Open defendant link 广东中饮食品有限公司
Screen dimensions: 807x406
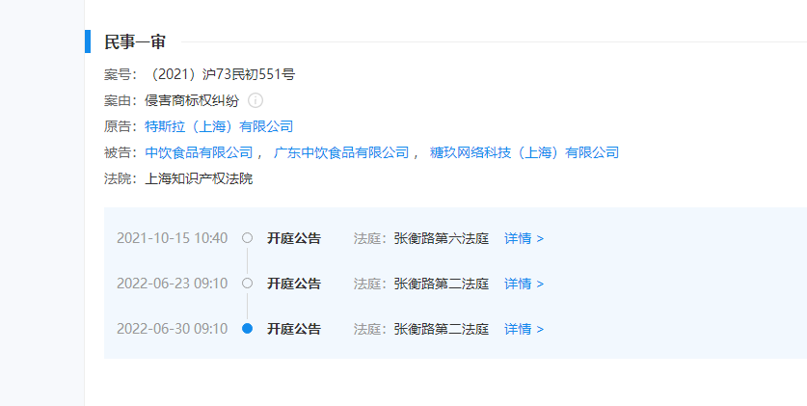point(341,152)
